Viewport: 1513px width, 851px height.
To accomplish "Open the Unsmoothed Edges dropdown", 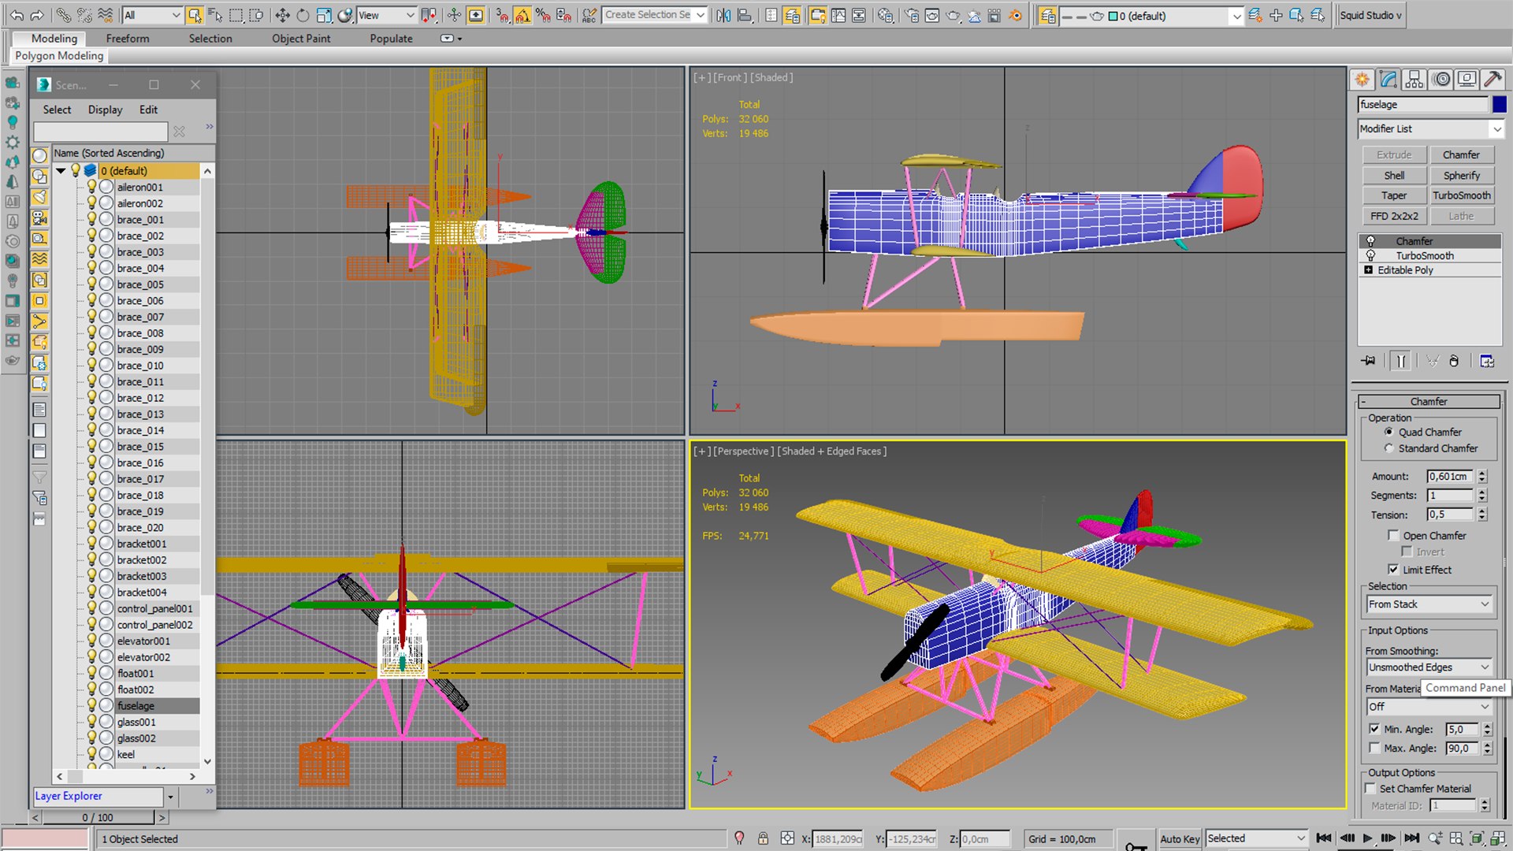I will pos(1429,667).
